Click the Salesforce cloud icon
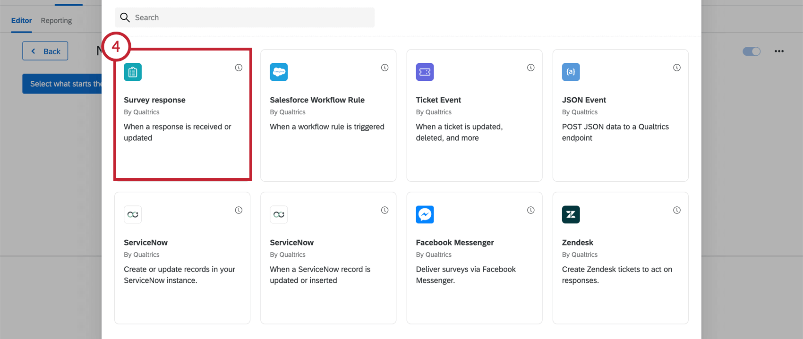The width and height of the screenshot is (803, 339). click(279, 72)
